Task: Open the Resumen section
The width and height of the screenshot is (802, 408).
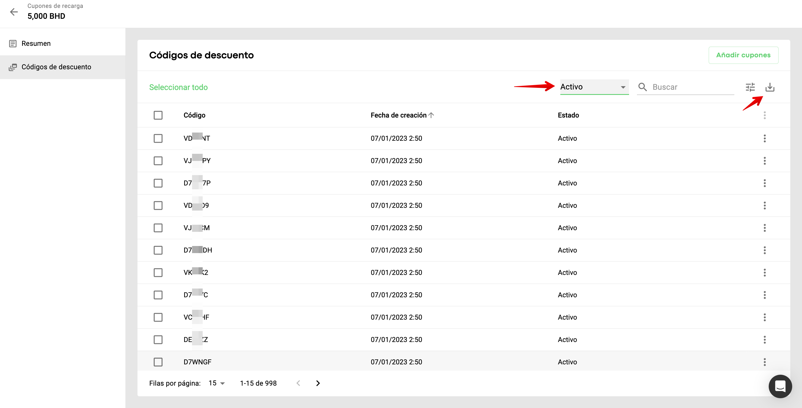Action: click(x=36, y=44)
